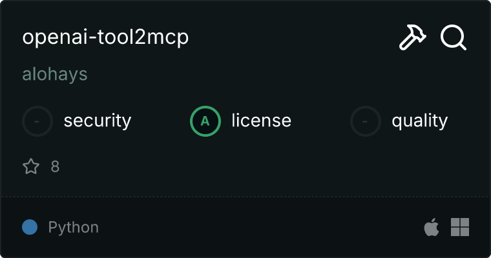Open the alohays author link

[55, 74]
